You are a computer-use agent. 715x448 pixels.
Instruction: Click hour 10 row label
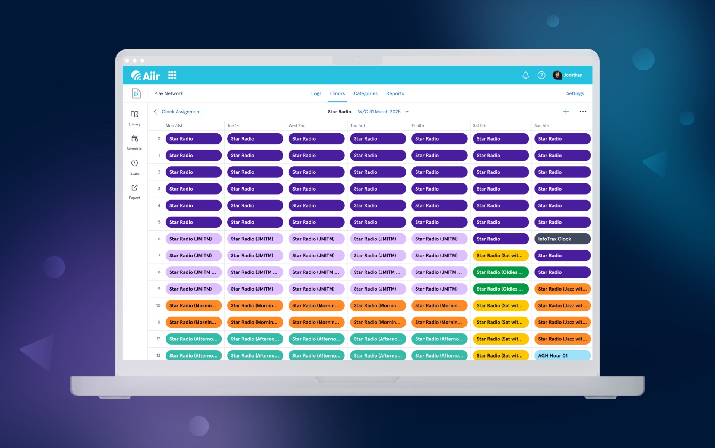pos(158,306)
